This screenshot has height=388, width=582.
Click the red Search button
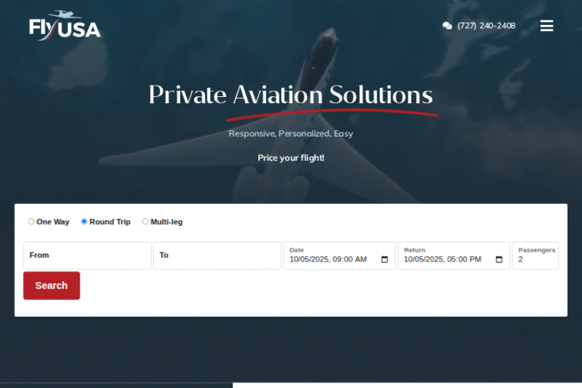52,286
